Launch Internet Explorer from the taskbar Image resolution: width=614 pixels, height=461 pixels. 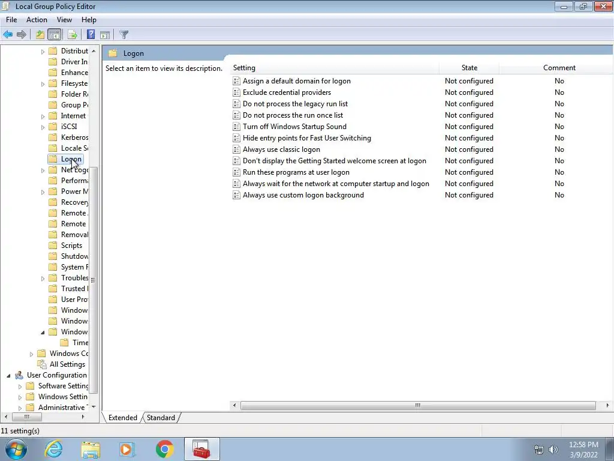point(53,449)
